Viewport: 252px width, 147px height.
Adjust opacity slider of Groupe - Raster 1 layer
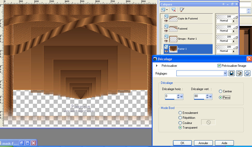click(225, 37)
